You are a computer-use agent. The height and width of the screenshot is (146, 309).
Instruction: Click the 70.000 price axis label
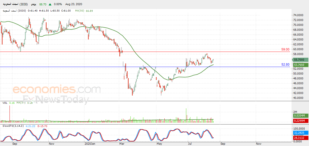tap(298, 25)
